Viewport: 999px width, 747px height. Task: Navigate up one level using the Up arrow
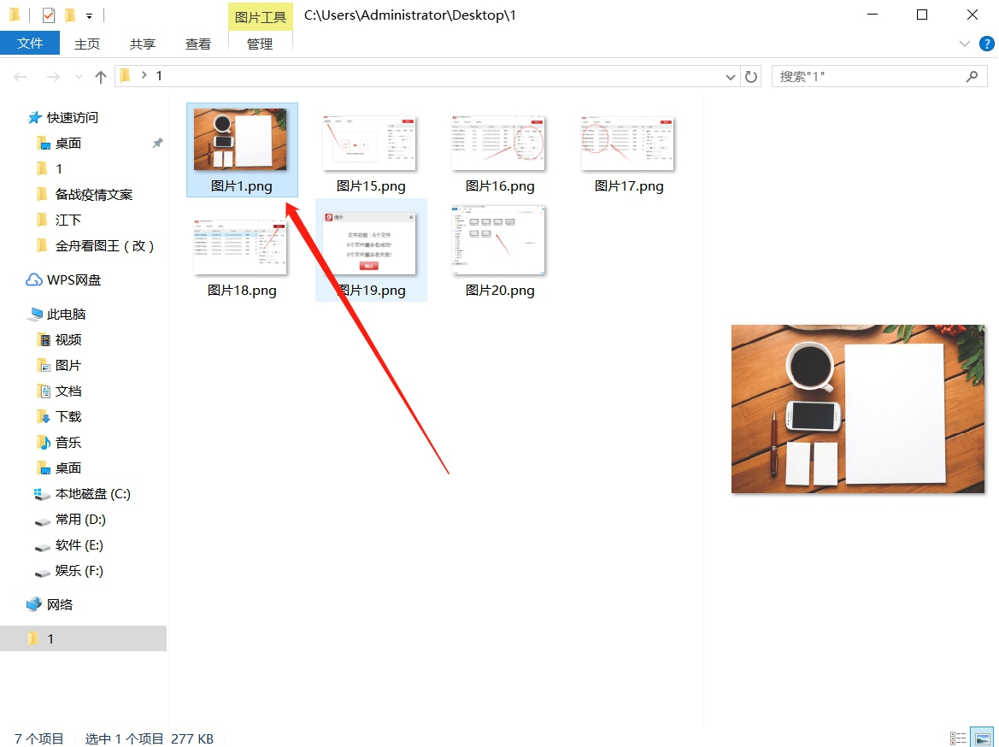click(x=101, y=76)
